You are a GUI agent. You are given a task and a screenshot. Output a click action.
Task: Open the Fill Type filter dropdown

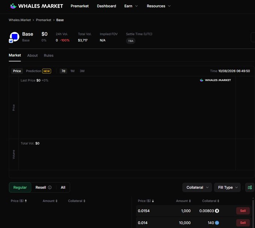point(227,187)
